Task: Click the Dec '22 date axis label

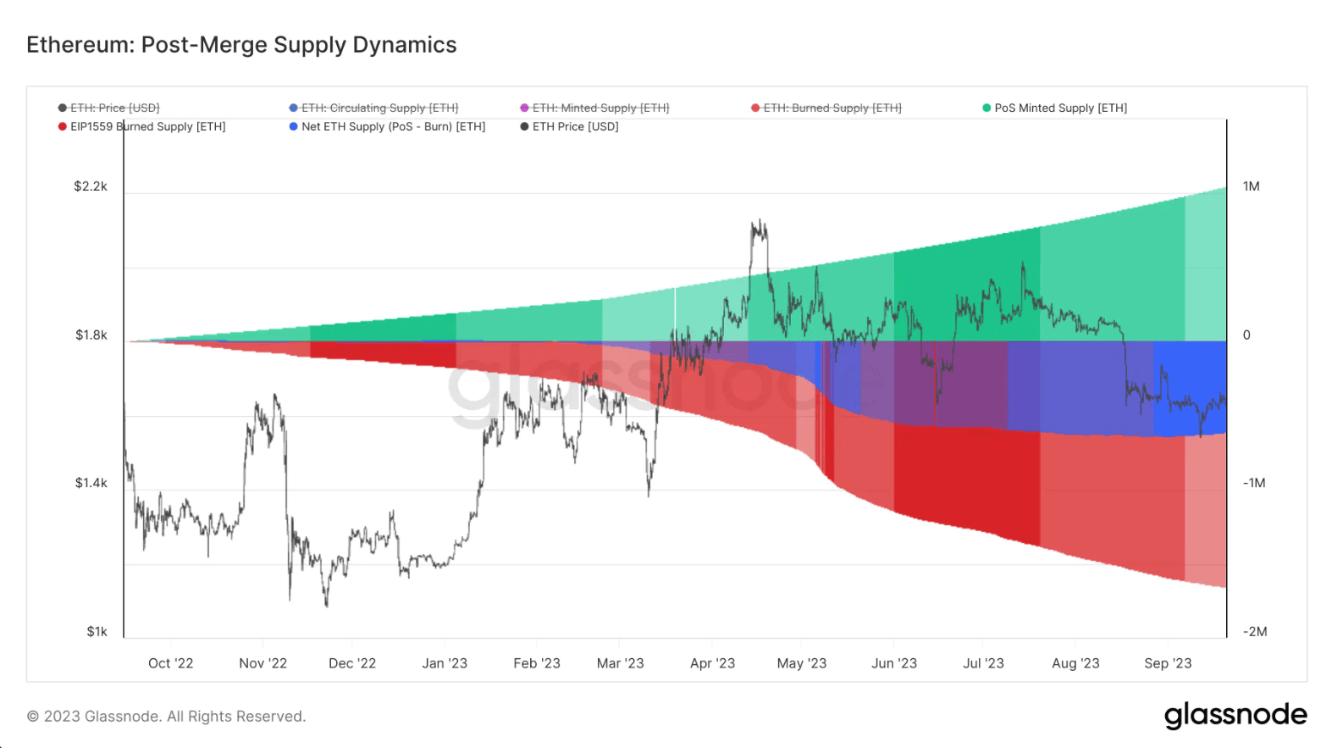Action: pos(352,663)
